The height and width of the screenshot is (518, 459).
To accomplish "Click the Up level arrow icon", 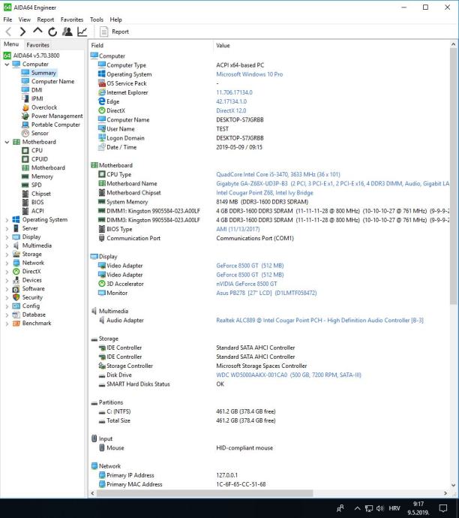I will [x=37, y=31].
